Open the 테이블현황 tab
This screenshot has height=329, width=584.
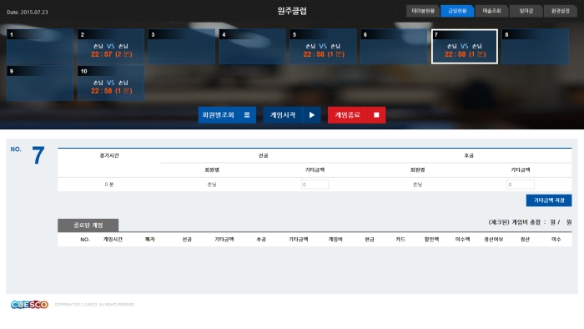[x=423, y=11]
